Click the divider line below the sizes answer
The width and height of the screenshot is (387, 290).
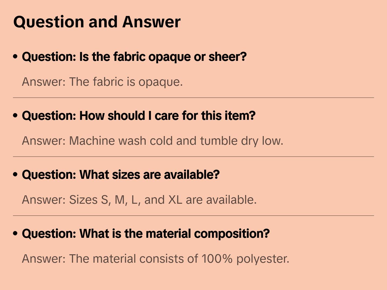pos(193,216)
